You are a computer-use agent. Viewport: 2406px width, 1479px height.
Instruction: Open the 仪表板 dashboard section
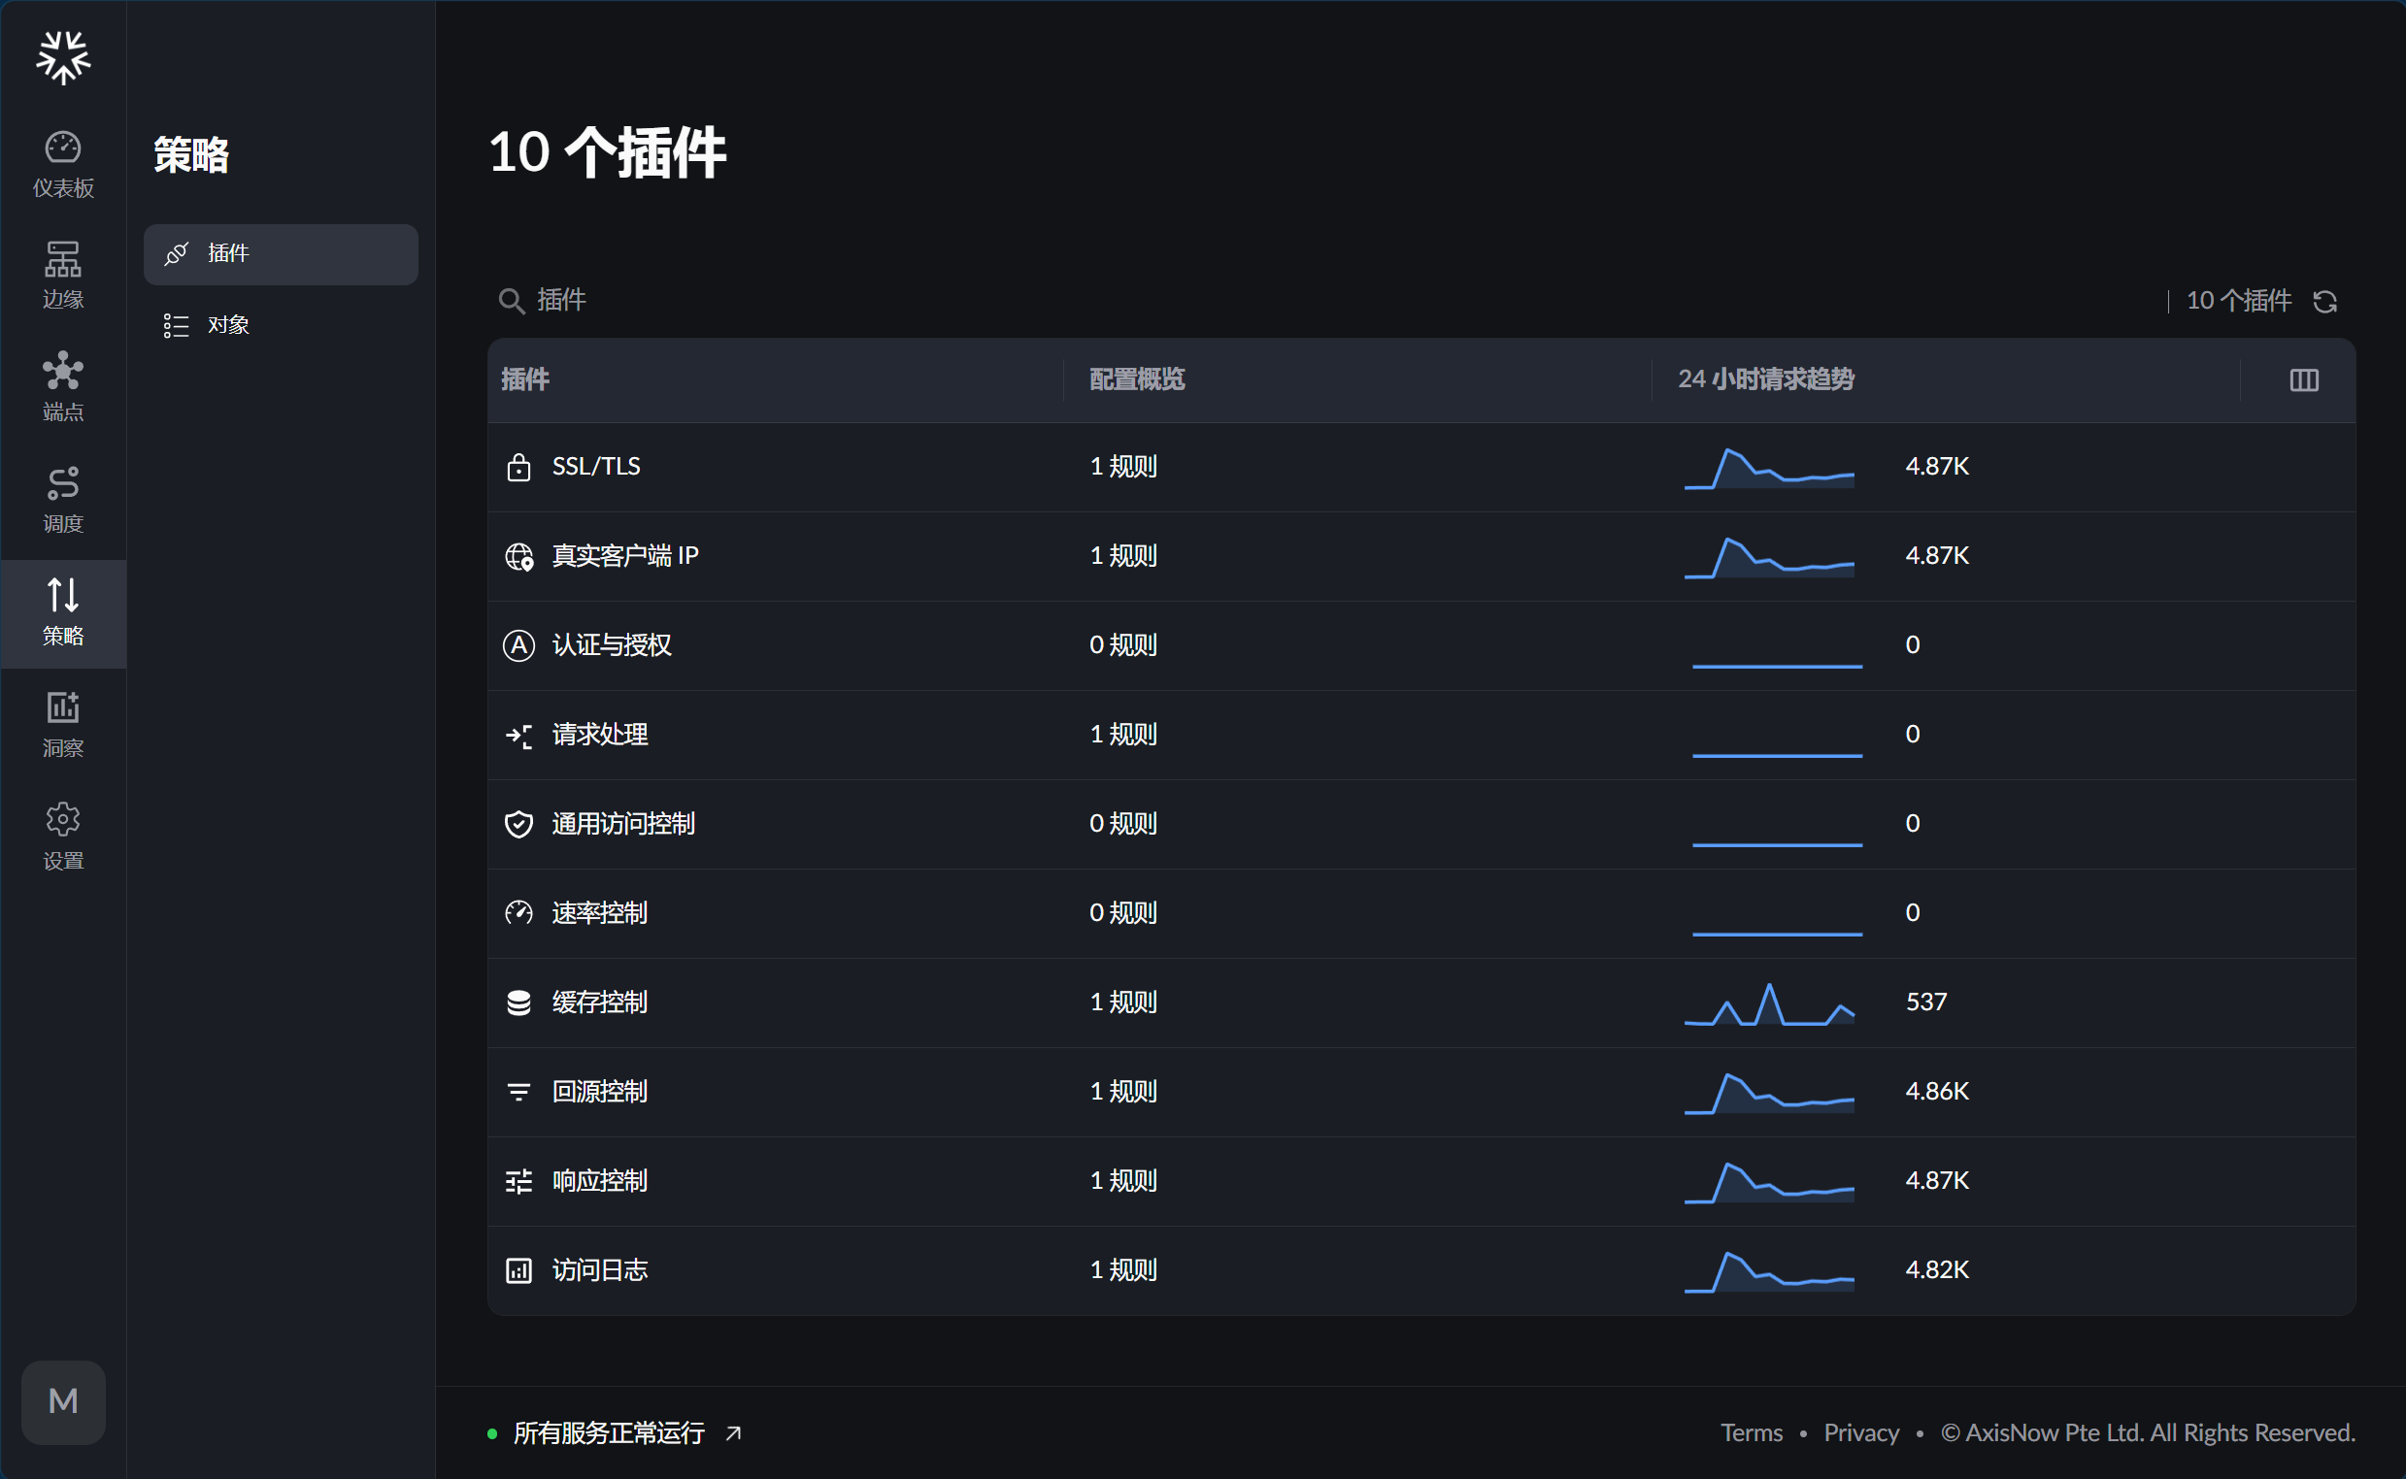coord(64,165)
